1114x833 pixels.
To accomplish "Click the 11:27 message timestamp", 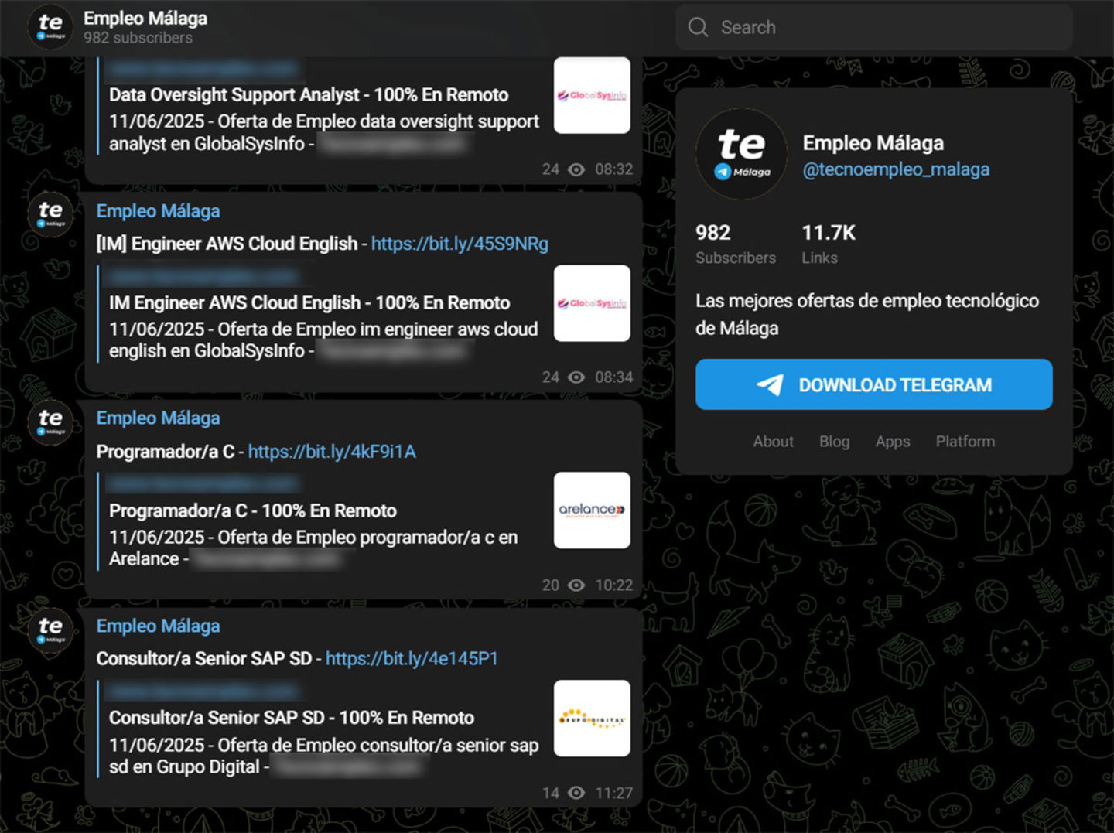I will 613,793.
